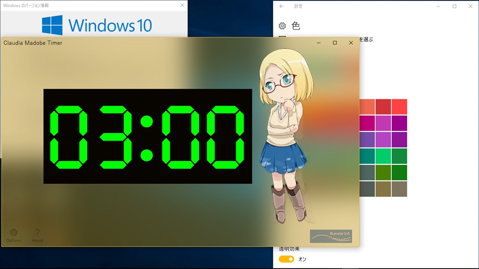Choose a purple accent color swatch
This screenshot has height=269, width=479.
pos(399,139)
